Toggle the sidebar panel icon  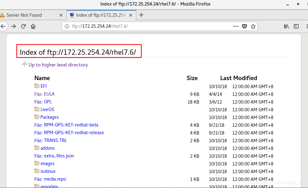[296, 26]
